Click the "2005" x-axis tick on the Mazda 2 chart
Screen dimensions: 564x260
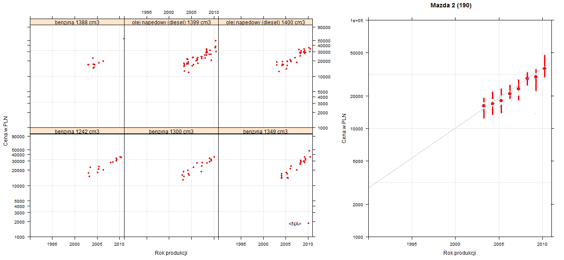tap(499, 244)
